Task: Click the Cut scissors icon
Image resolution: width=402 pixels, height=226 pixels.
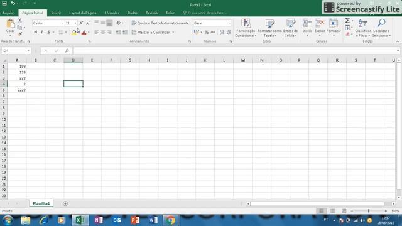Action: (19, 21)
